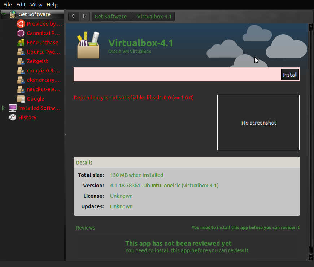
Task: Click the Oracle VM VirtualBox subtitle
Action: pyautogui.click(x=130, y=52)
